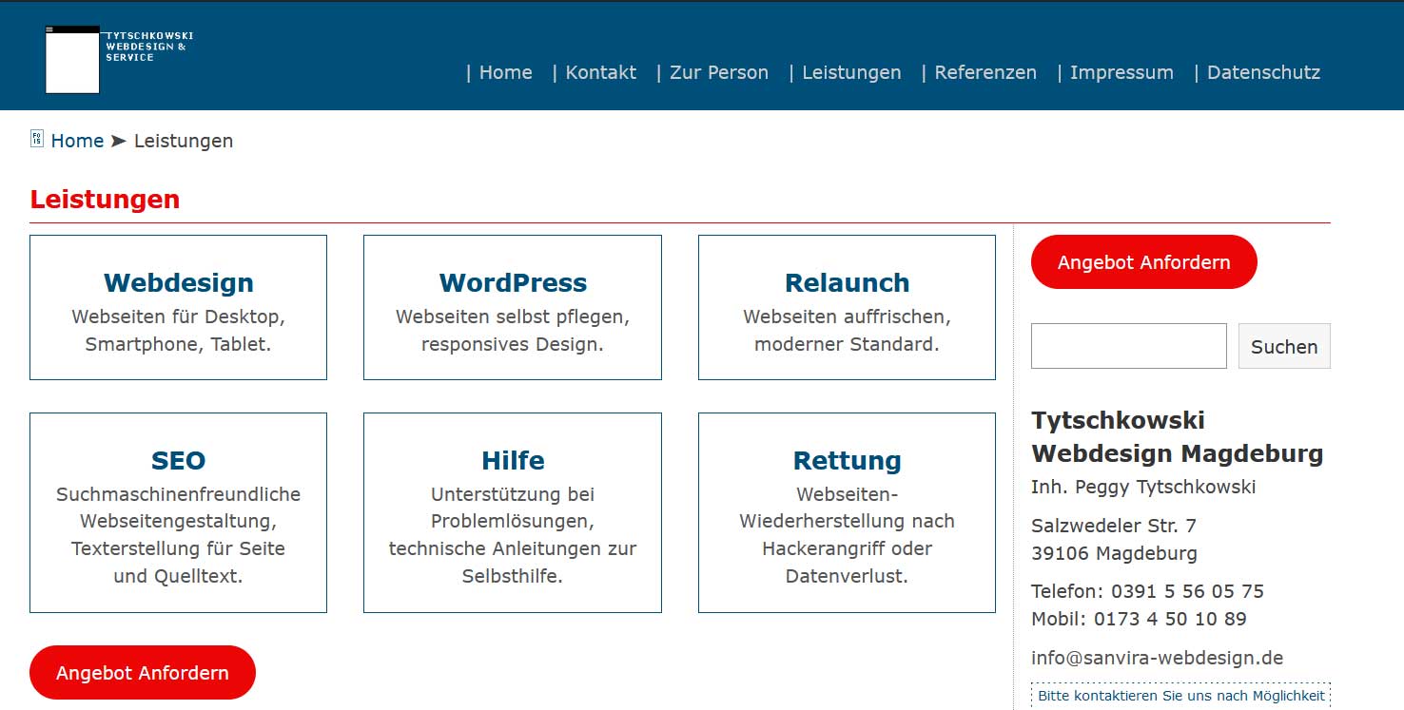Image resolution: width=1404 pixels, height=710 pixels.
Task: Open the Referenzen menu item
Action: pyautogui.click(x=985, y=72)
